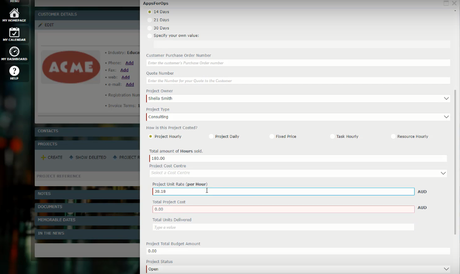Open My Homepage from the sidebar

click(x=14, y=15)
